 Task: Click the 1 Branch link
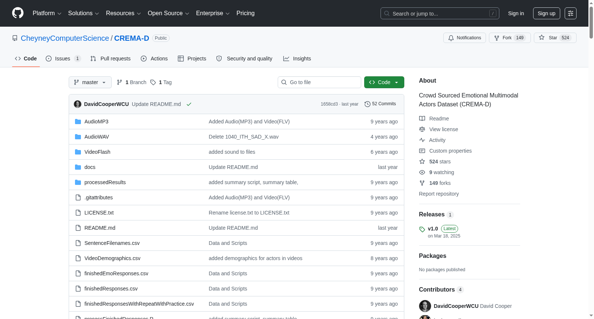(x=131, y=82)
